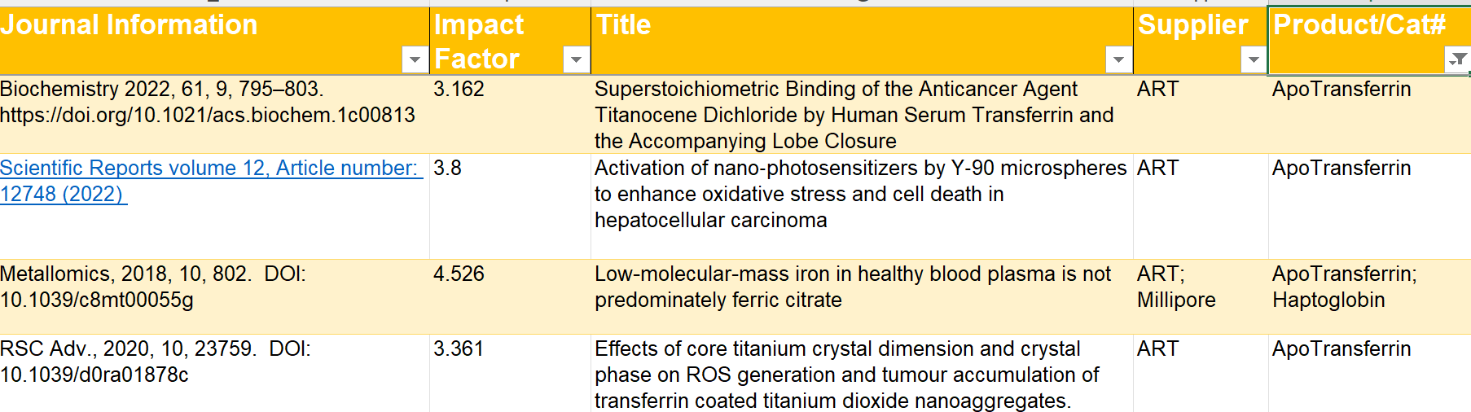This screenshot has width=1471, height=412.
Task: Select the RSC Adv. 2020 journal cell
Action: pyautogui.click(x=213, y=372)
